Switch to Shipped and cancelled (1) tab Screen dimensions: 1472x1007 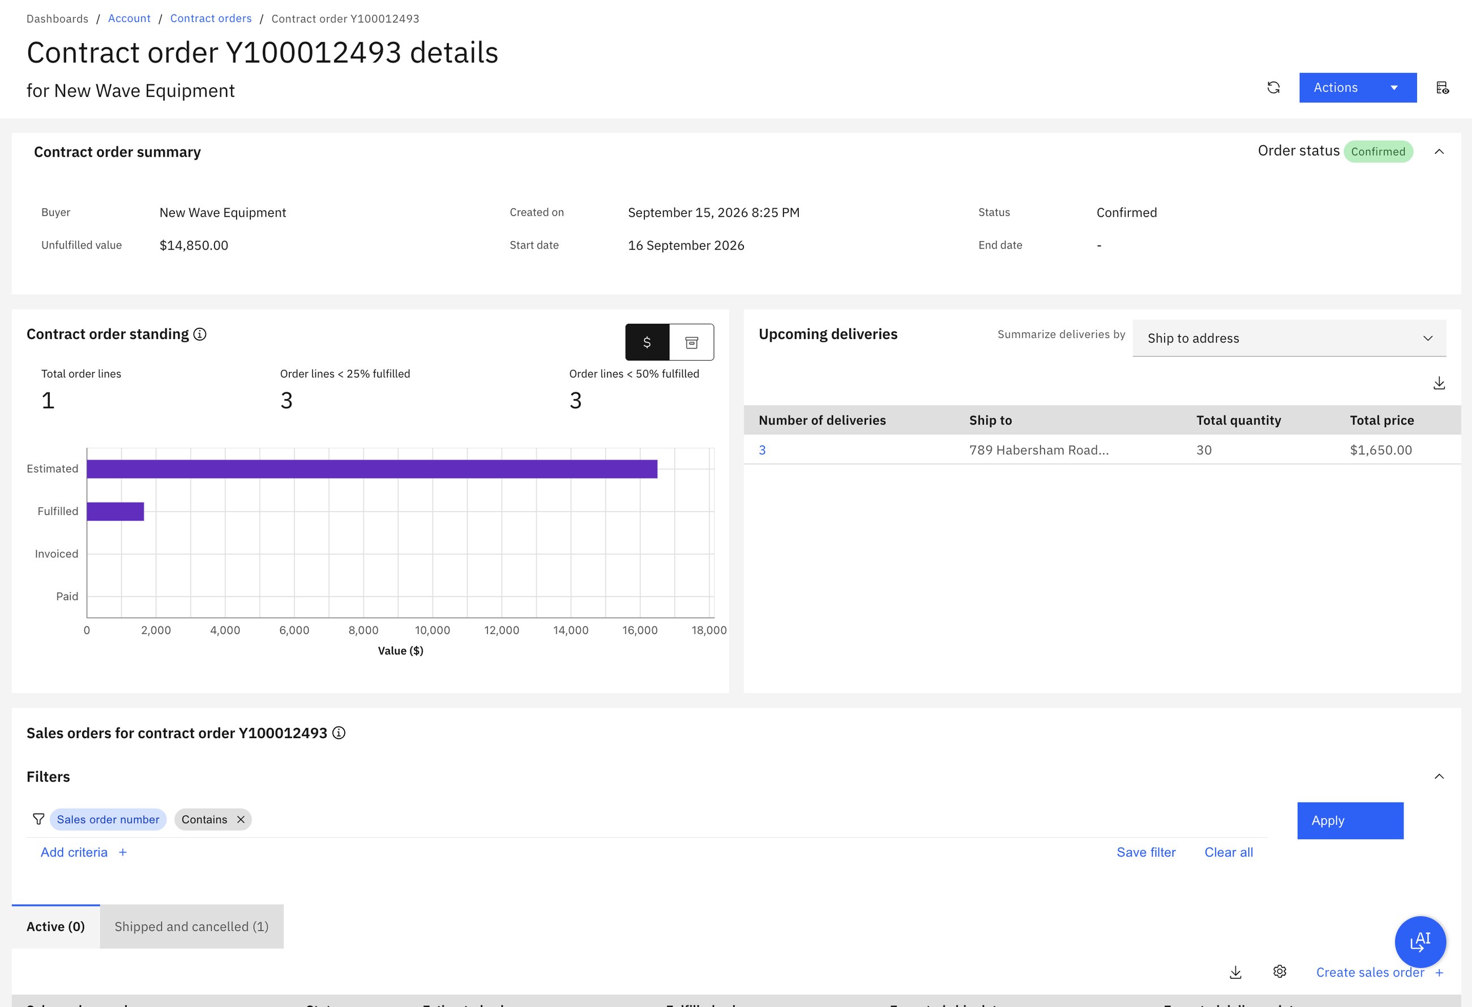(191, 927)
